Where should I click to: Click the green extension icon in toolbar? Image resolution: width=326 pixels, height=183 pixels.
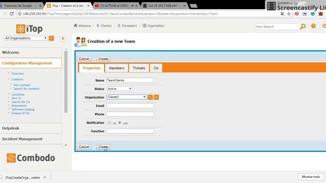[x=313, y=14]
